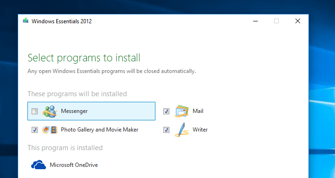335x178 pixels.
Task: Uncheck Photo Gallery and Movie Maker checkbox
Action: pyautogui.click(x=34, y=130)
